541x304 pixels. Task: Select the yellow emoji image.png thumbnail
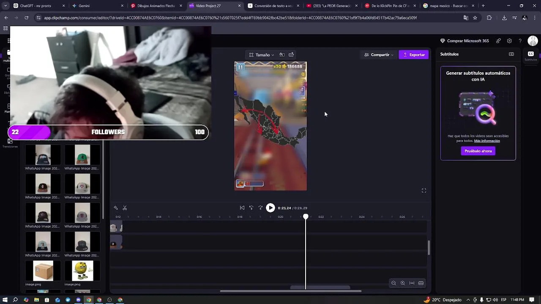(82, 271)
